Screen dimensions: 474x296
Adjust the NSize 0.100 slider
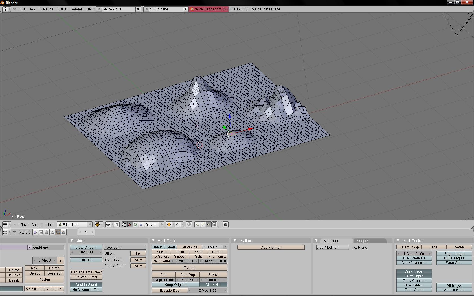(414, 254)
